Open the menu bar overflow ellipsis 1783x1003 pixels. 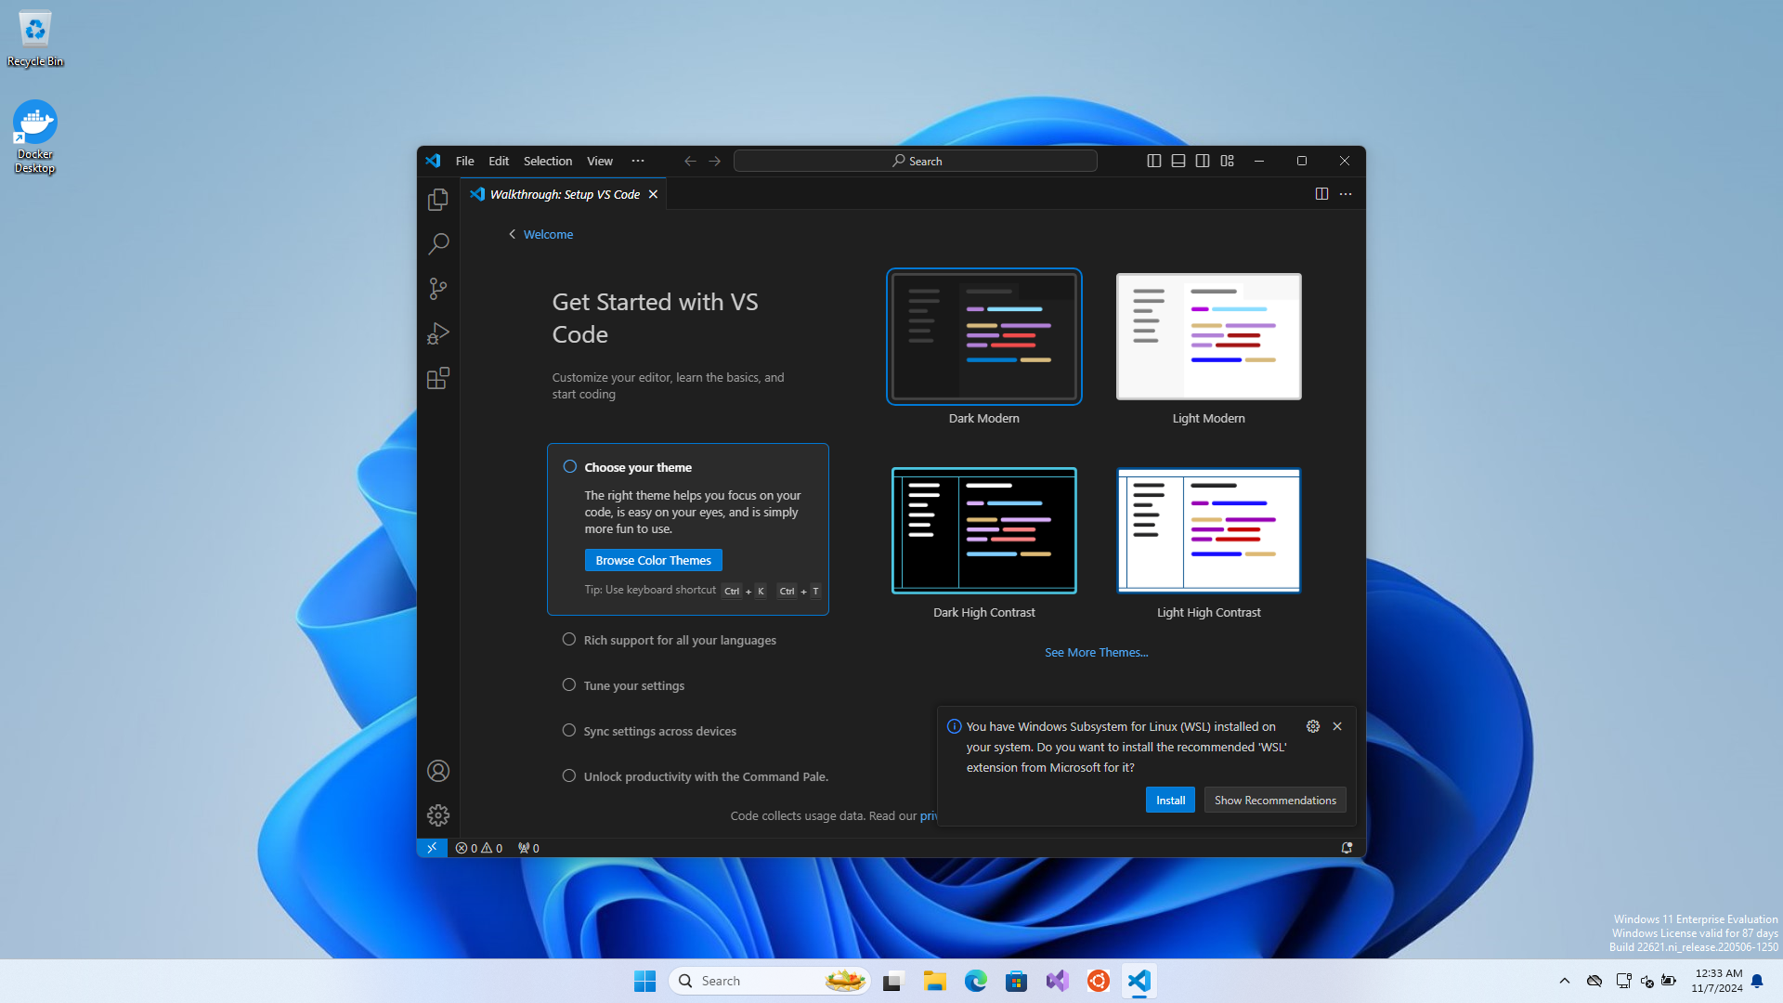[638, 160]
